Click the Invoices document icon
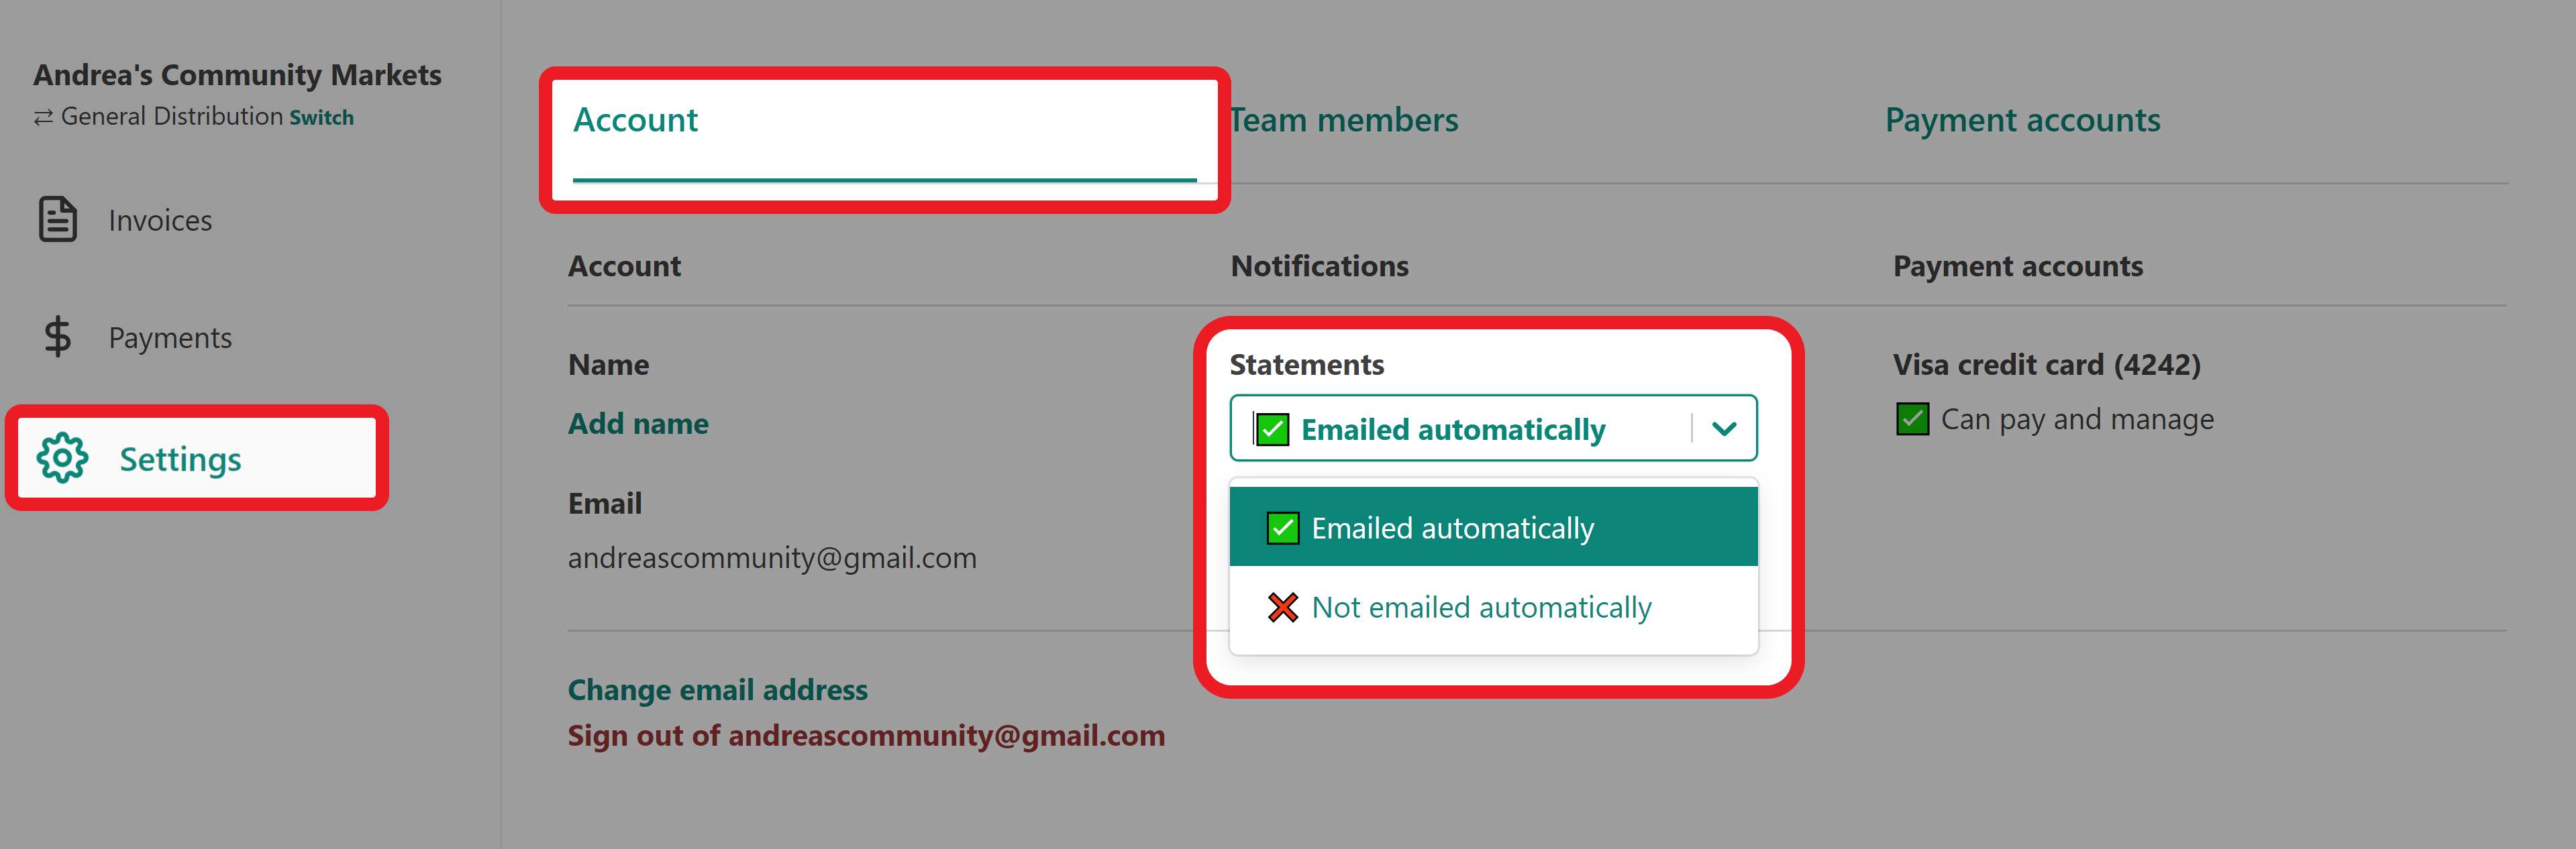Image resolution: width=2576 pixels, height=849 pixels. point(57,219)
